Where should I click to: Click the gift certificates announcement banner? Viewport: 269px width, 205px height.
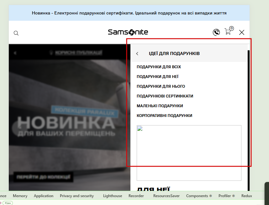[129, 13]
